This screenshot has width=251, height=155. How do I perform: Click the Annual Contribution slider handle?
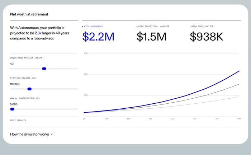[x=12, y=109]
